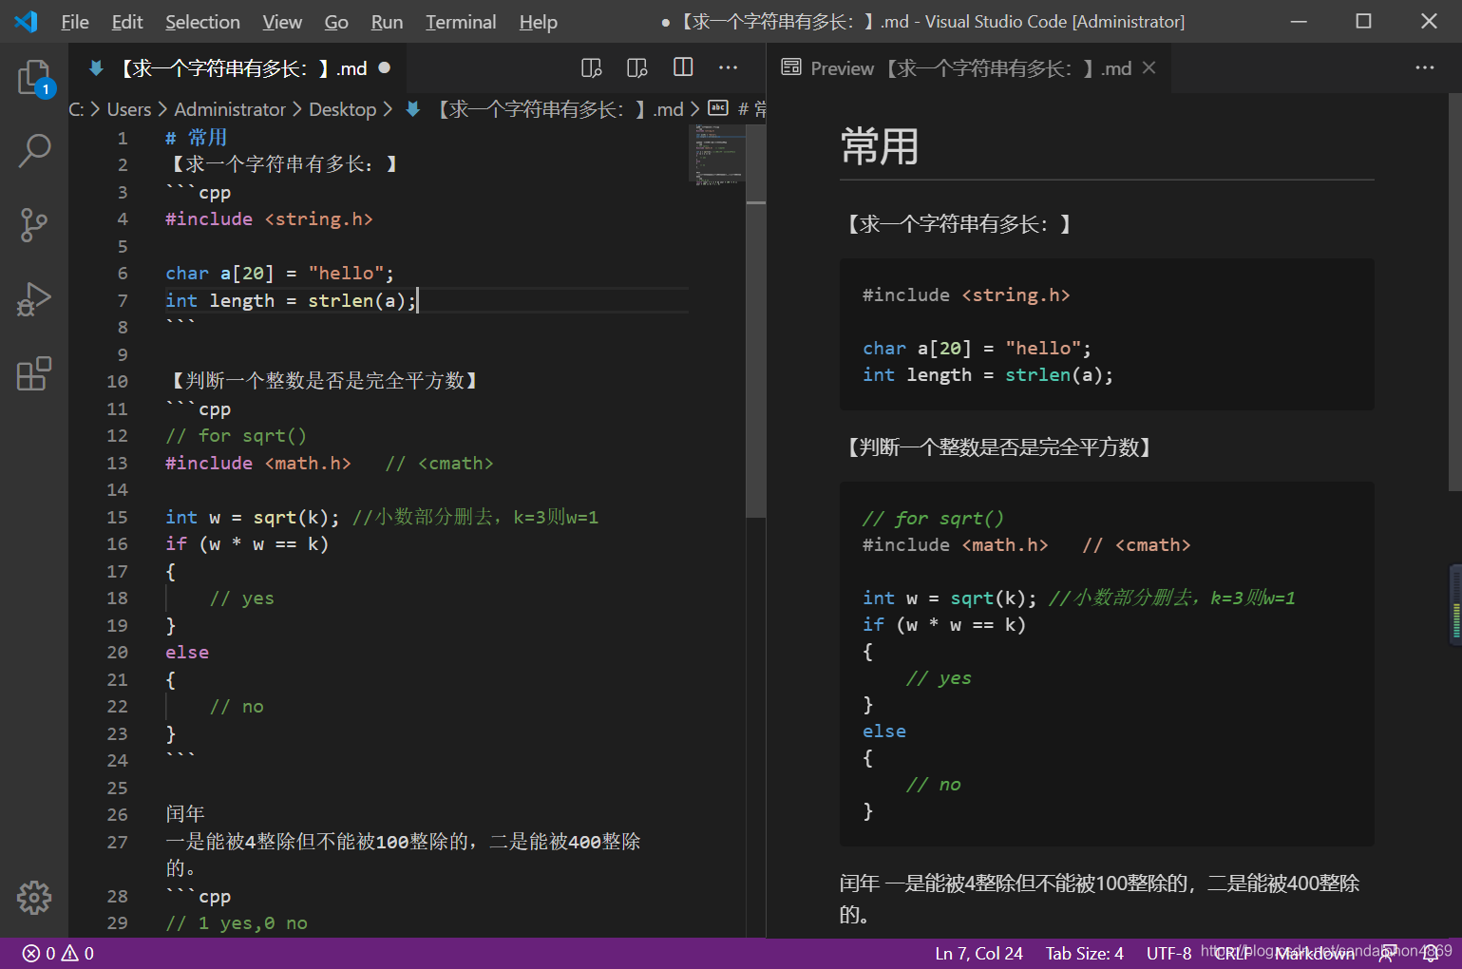This screenshot has height=969, width=1462.
Task: Click the .md file breadcrumb segment
Action: pyautogui.click(x=560, y=109)
